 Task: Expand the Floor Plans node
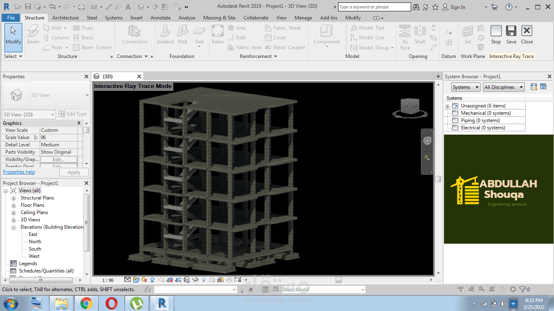[14, 206]
